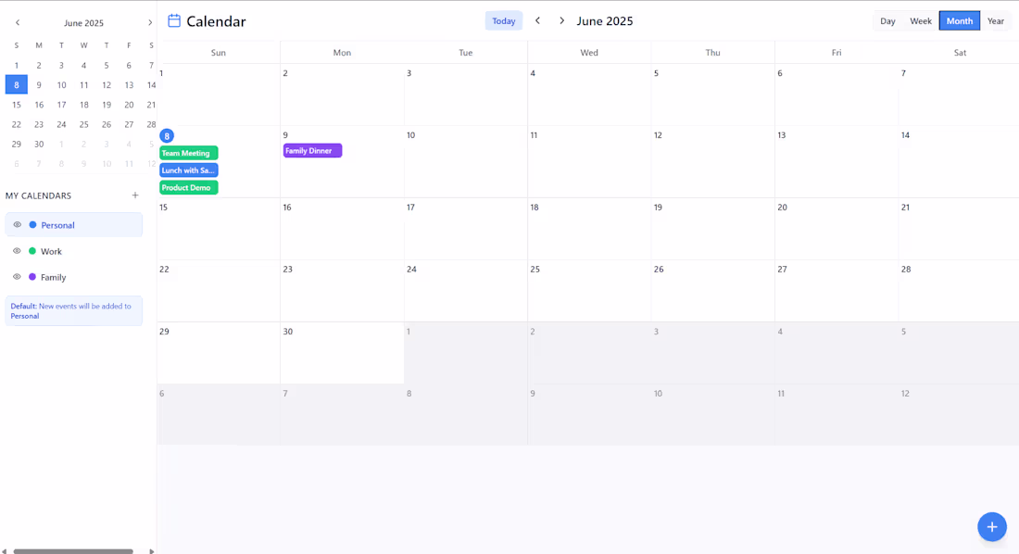
Task: Open the Family Dinner event on June 9
Action: [x=312, y=149]
